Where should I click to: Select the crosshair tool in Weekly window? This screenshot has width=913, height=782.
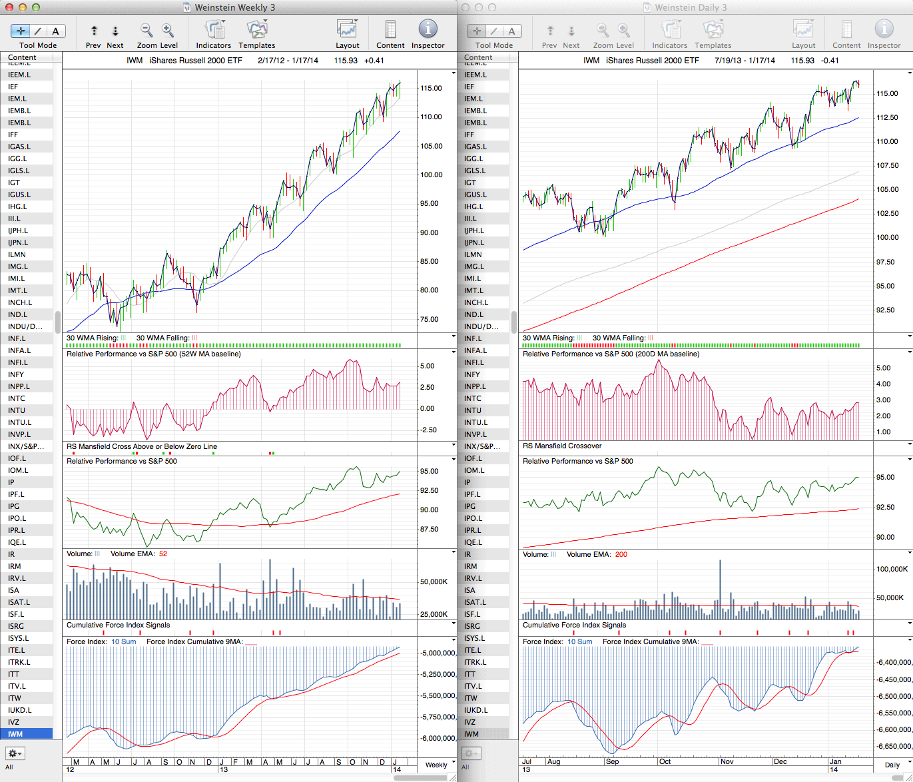[21, 31]
